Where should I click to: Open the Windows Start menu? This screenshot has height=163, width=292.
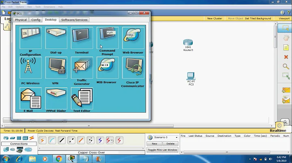(6, 159)
